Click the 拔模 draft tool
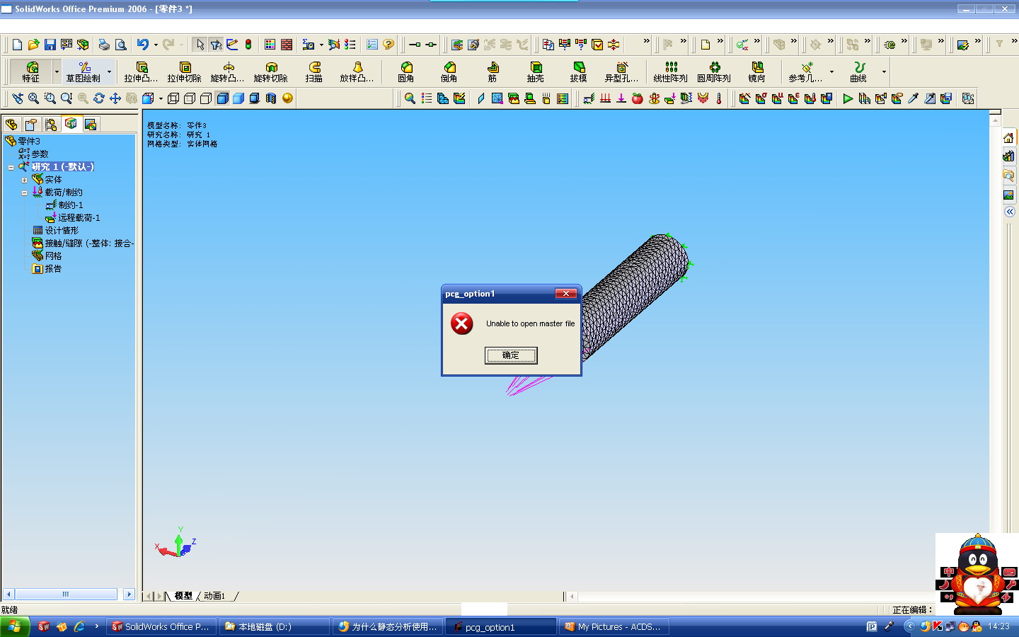This screenshot has height=637, width=1019. tap(578, 72)
